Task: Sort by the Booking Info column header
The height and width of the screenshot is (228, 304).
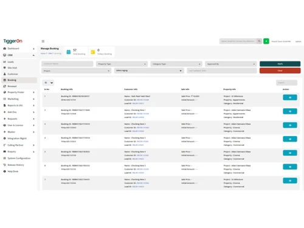Action: click(67, 89)
